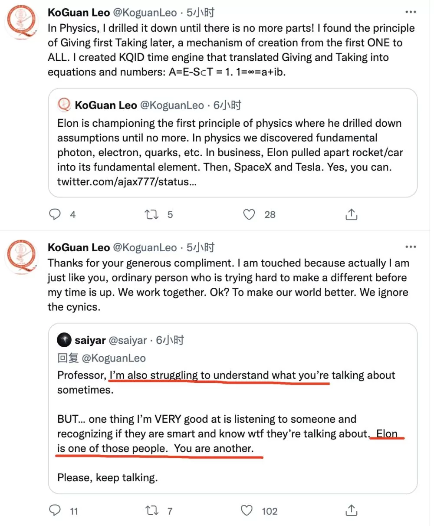Open quoted tweet about Elon's first principle
The height and width of the screenshot is (526, 434).
[233, 143]
